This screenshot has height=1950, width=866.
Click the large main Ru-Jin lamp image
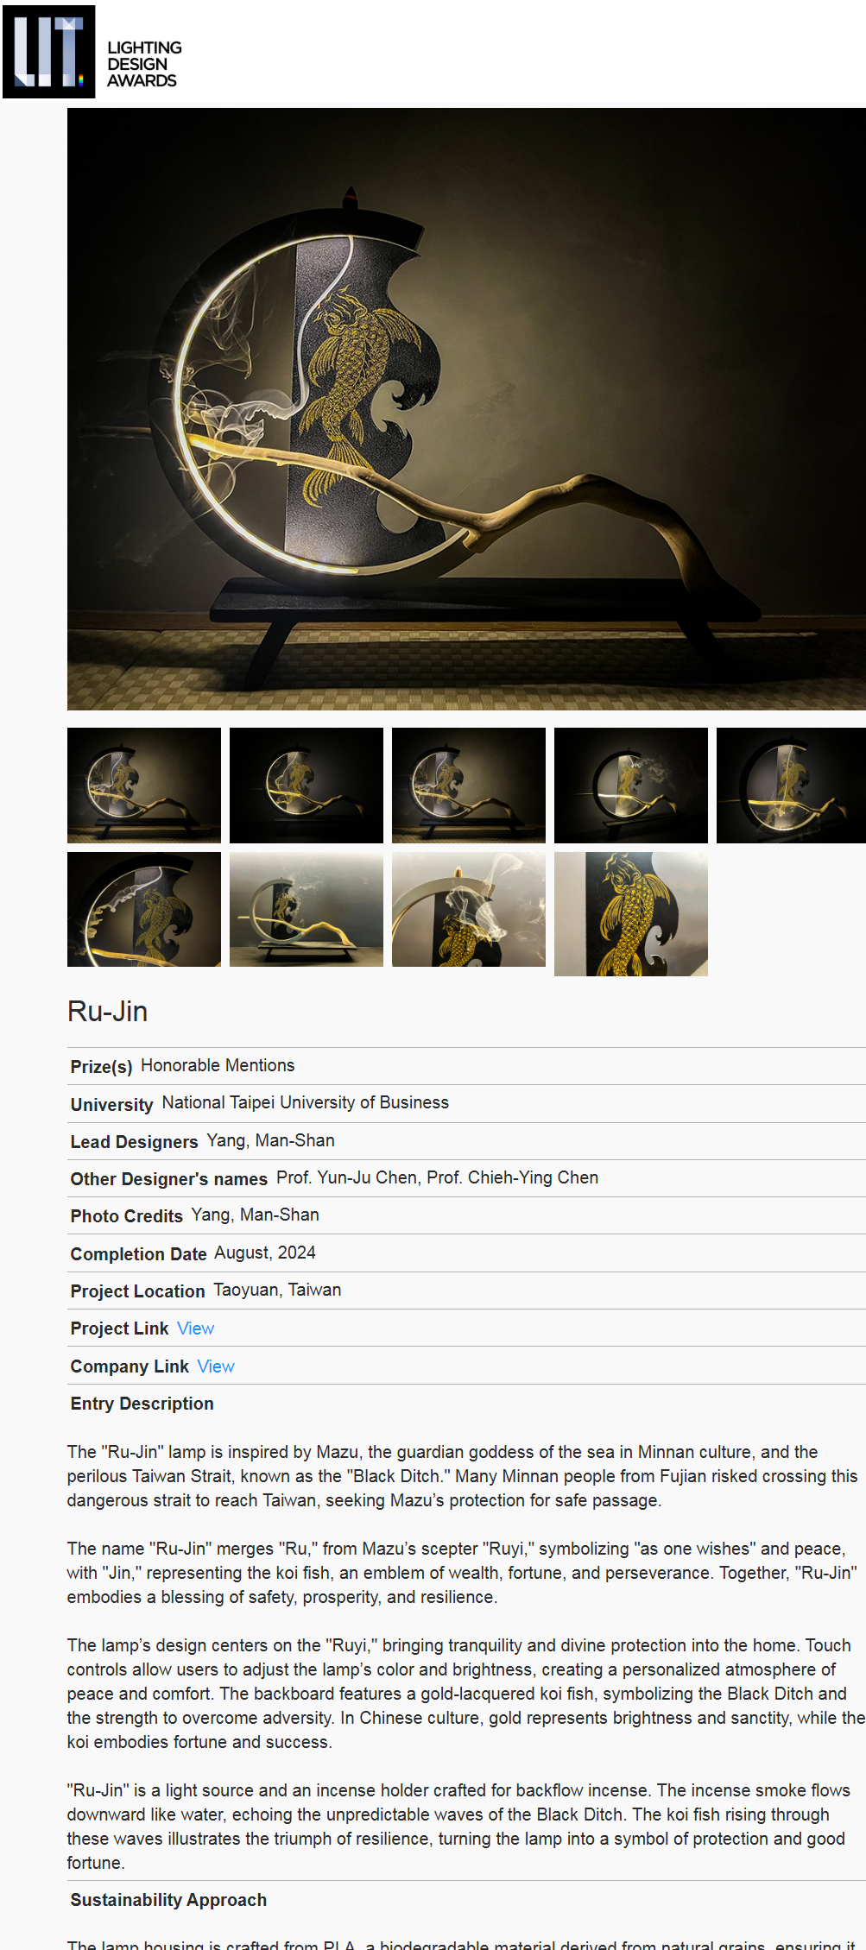[x=466, y=409]
